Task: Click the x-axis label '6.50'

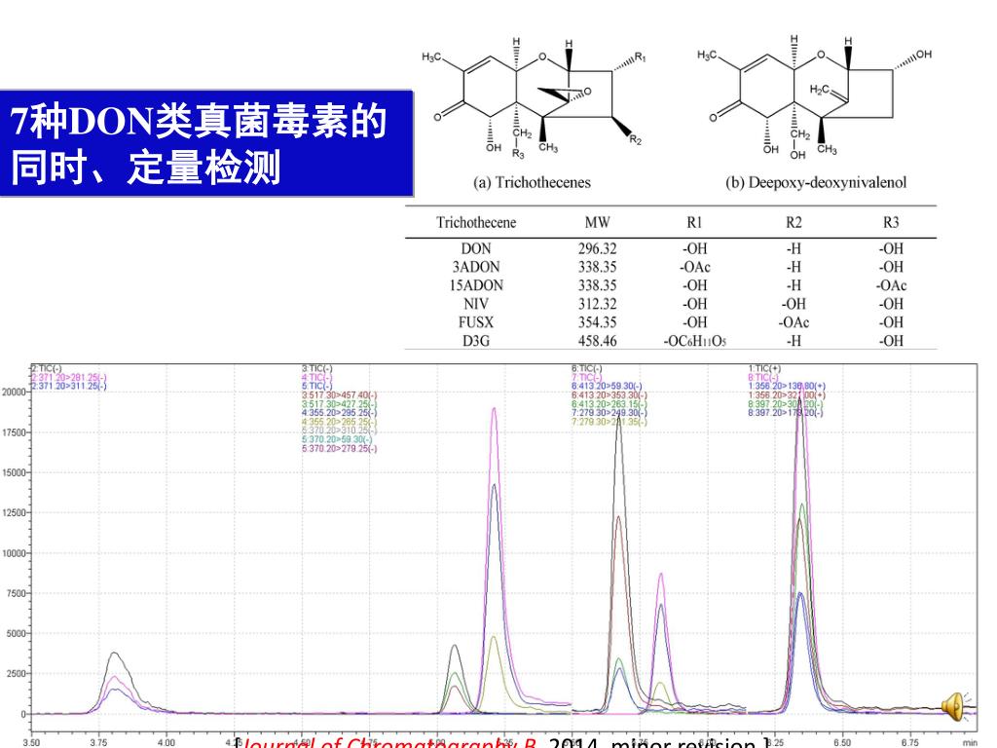Action: (x=841, y=742)
